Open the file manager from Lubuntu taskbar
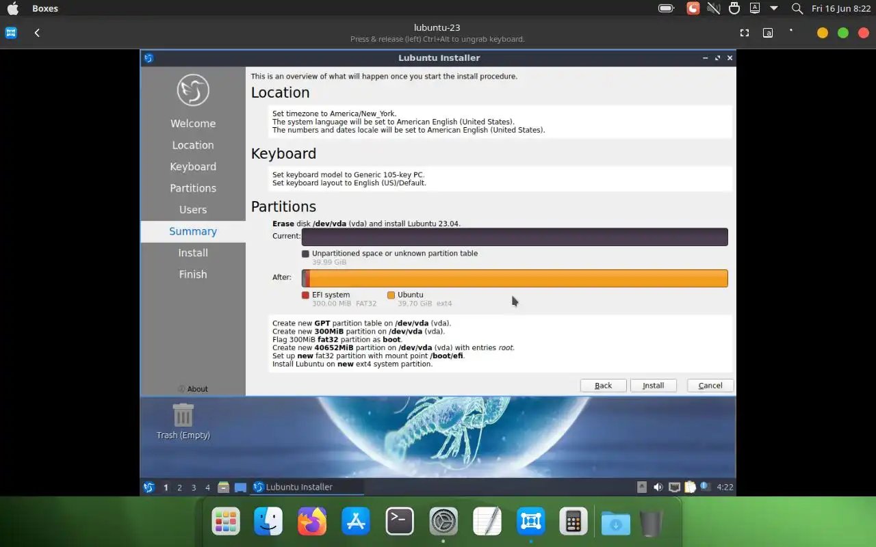 (223, 488)
